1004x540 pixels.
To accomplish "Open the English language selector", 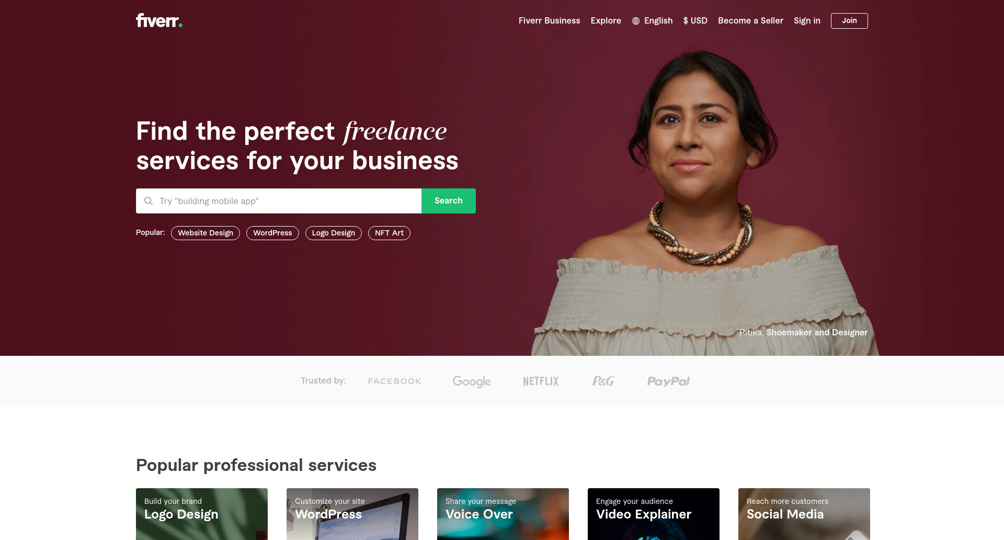I will tap(652, 21).
